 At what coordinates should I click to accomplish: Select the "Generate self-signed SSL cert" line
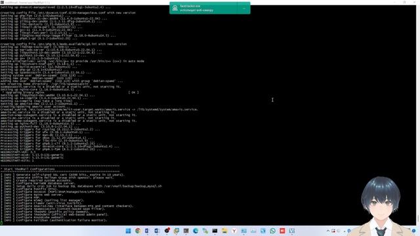point(62,175)
